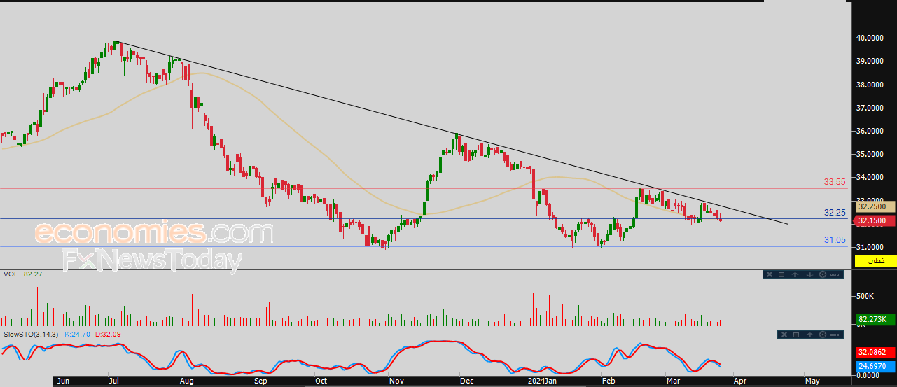Click the 31.05 support level label
This screenshot has height=387, width=897.
tap(834, 240)
